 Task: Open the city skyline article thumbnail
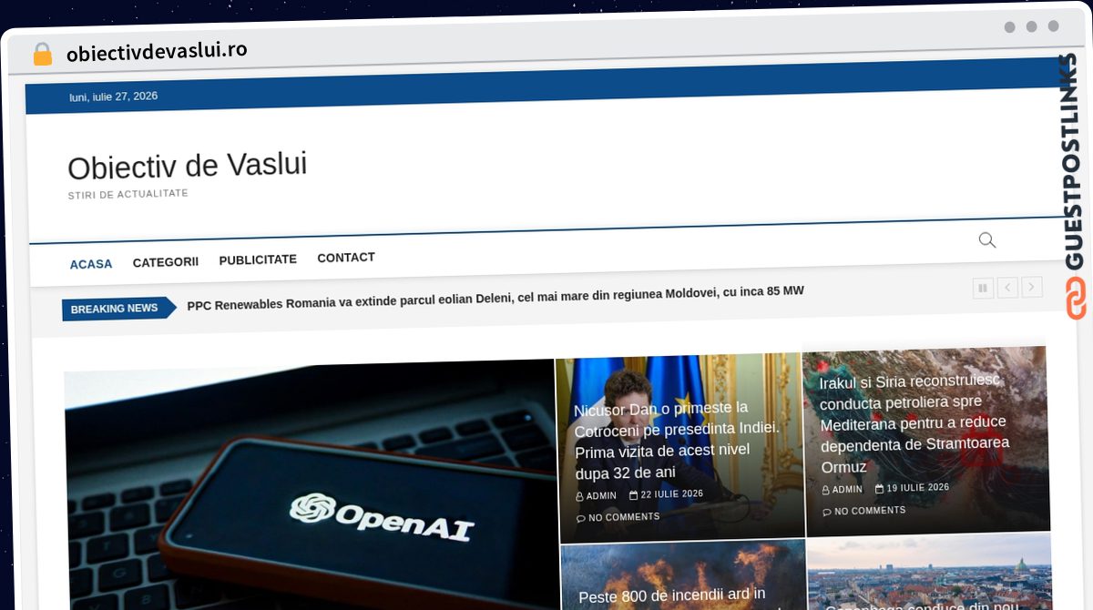click(929, 572)
